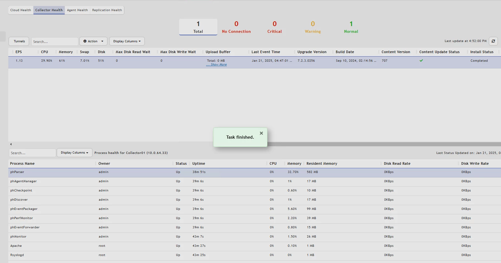Filter by Normal collectors
Viewport: 501px width, 263px height.
351,27
